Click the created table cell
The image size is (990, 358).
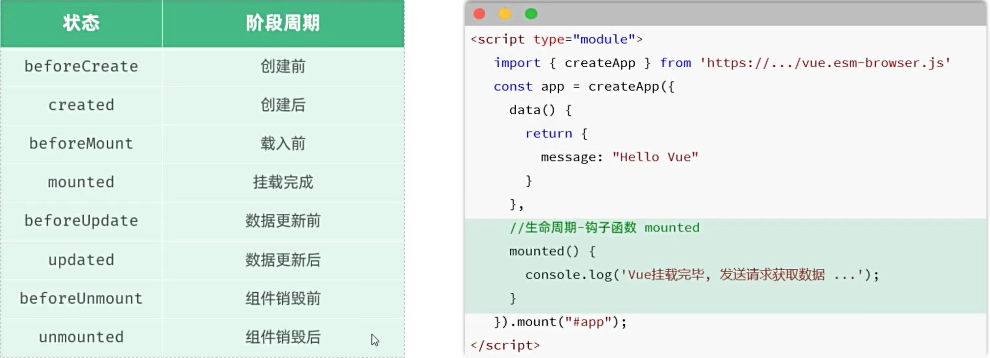(81, 105)
